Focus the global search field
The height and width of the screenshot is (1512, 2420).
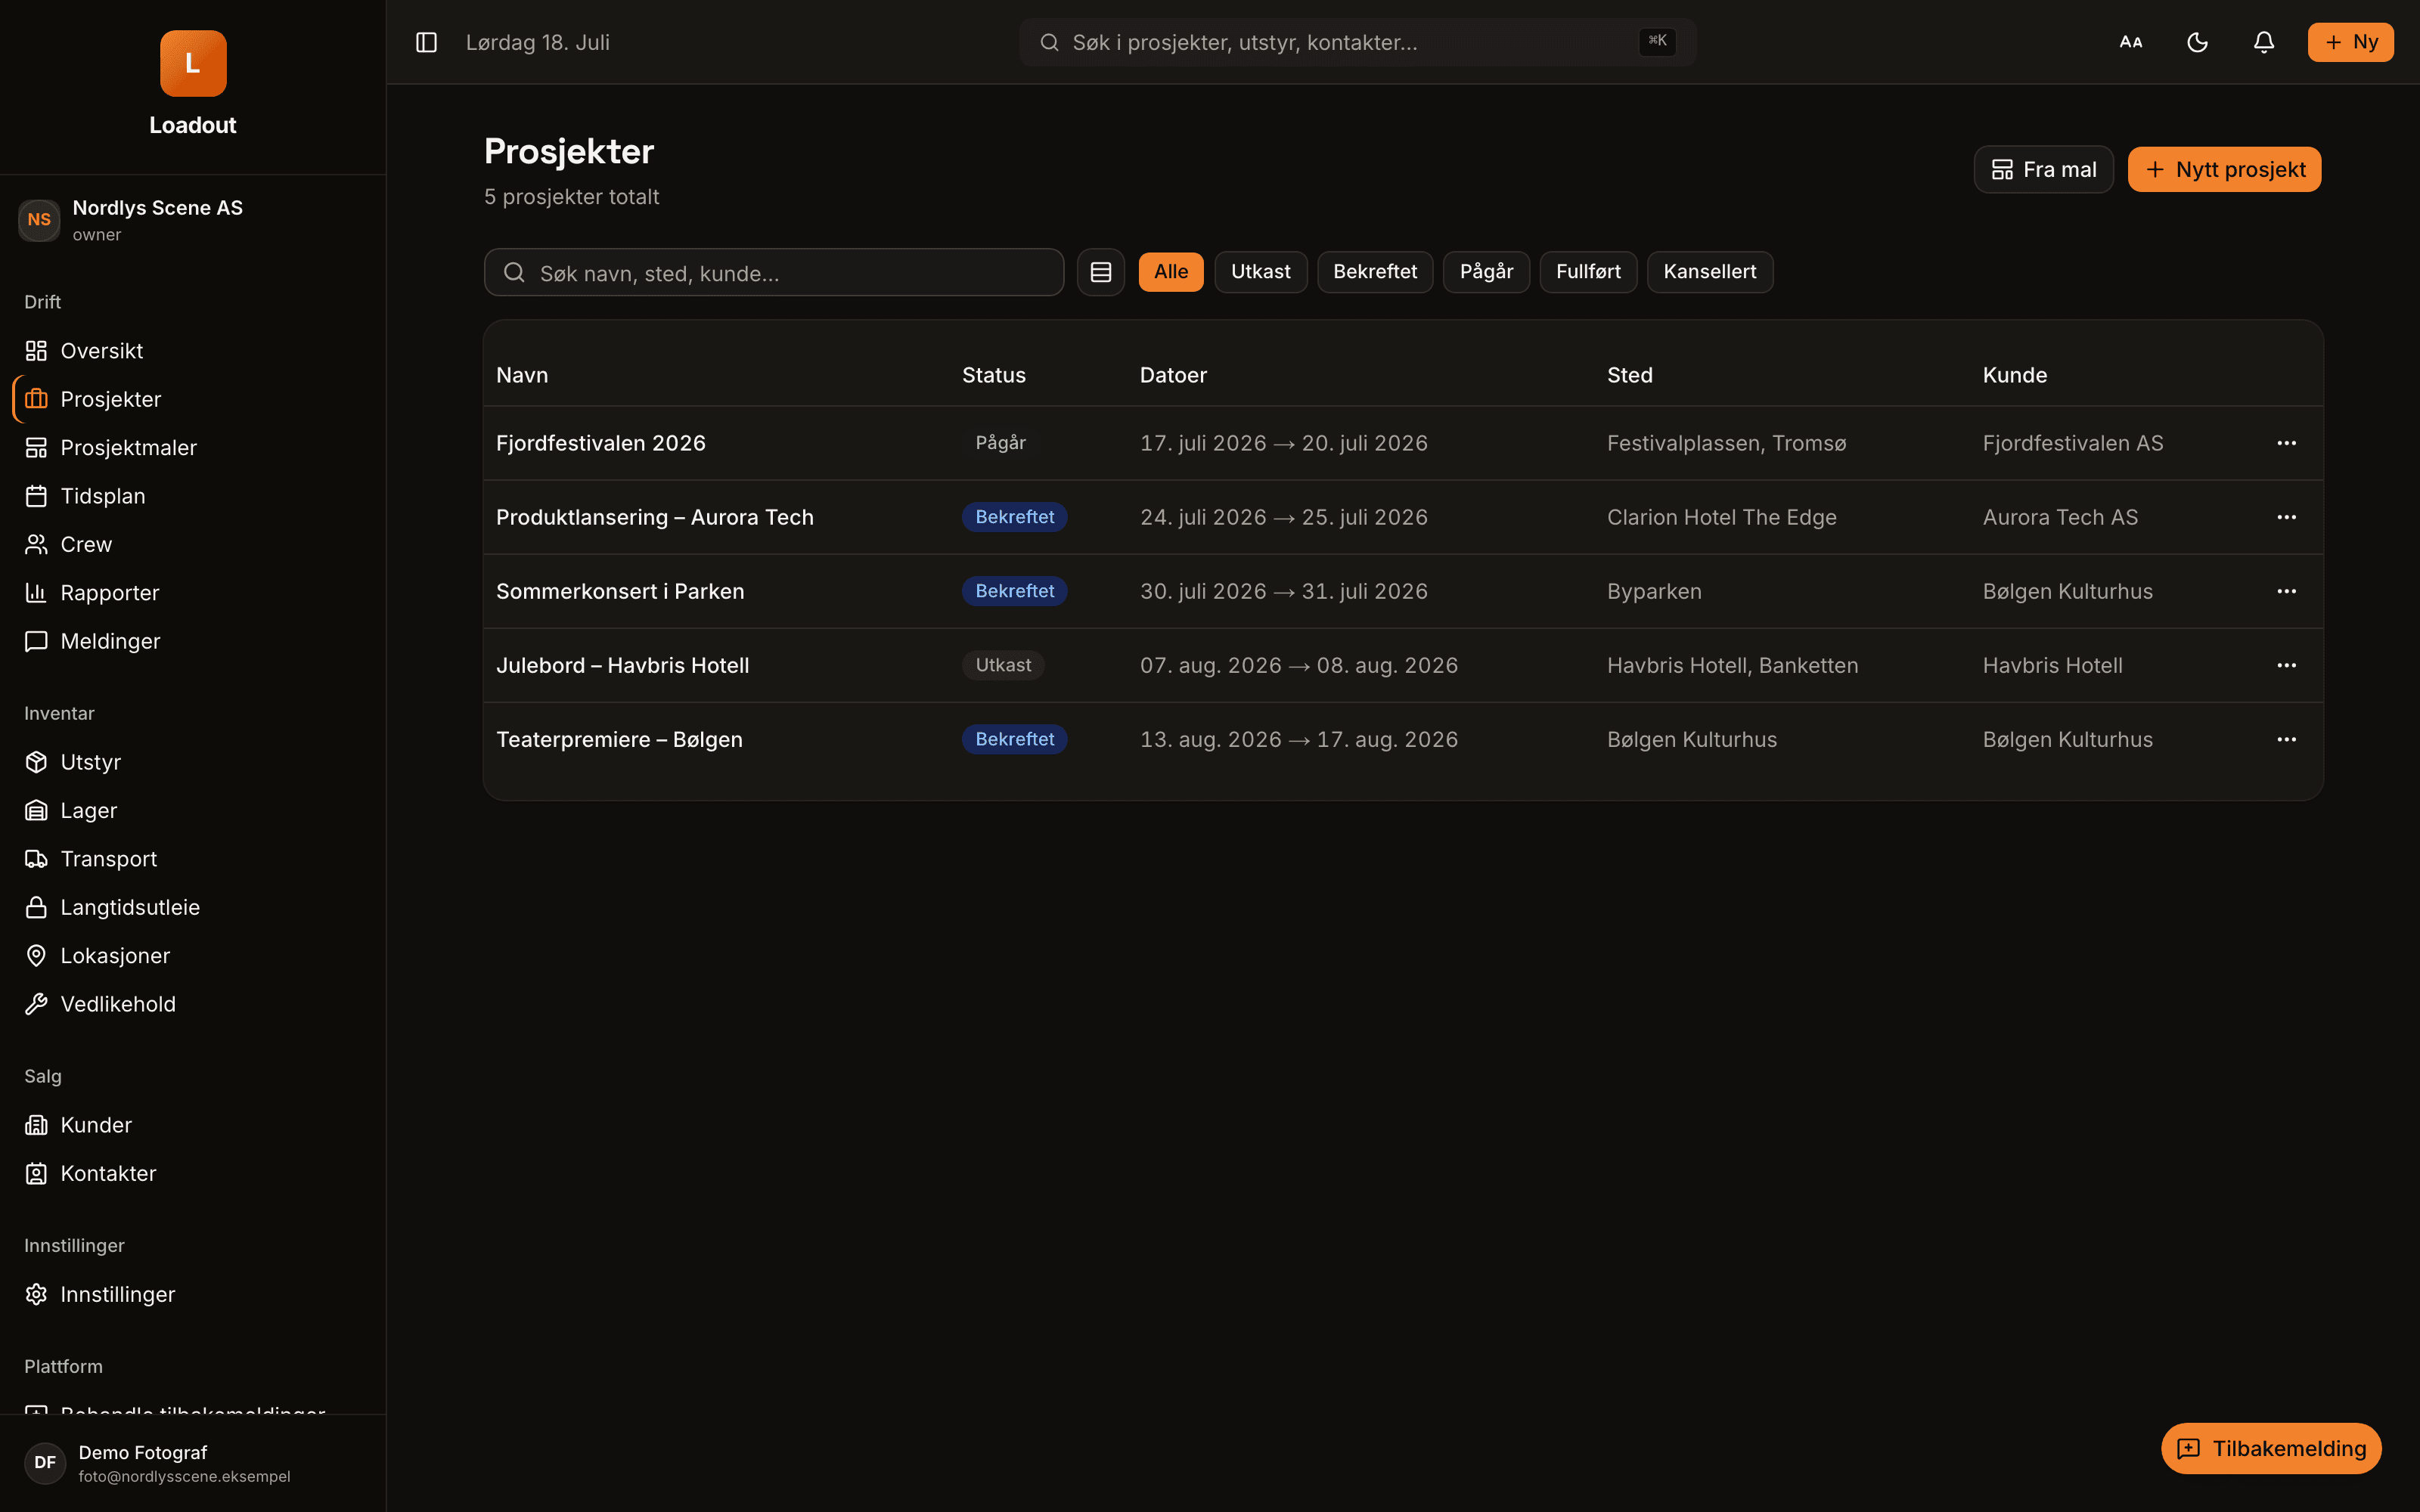pyautogui.click(x=1358, y=42)
